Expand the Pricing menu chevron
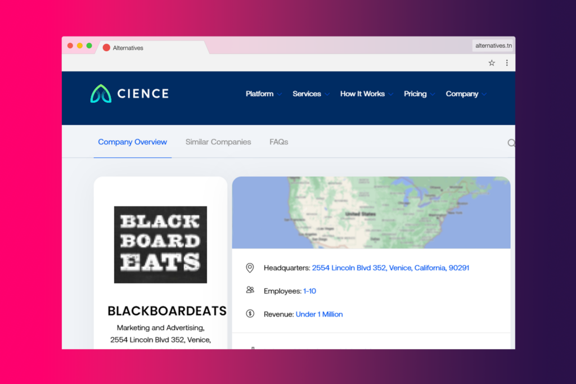The image size is (576, 384). (x=433, y=94)
